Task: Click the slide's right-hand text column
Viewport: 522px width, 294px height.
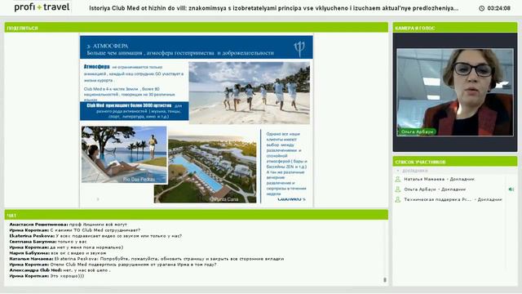Action: coord(286,164)
